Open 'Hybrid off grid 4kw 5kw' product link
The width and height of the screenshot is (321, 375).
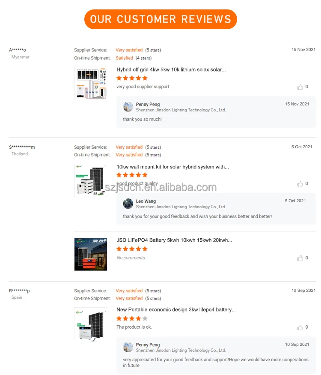coord(171,69)
